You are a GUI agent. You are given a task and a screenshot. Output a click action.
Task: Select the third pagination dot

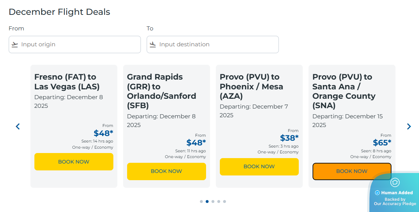tap(213, 202)
